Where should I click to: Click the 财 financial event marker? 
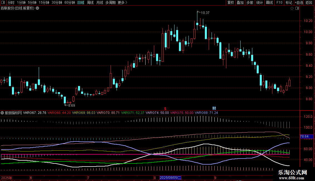214,108
